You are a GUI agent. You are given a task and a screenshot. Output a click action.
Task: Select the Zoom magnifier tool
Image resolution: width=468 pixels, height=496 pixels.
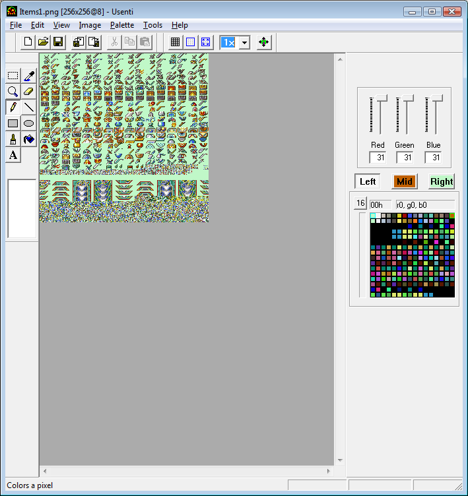13,92
